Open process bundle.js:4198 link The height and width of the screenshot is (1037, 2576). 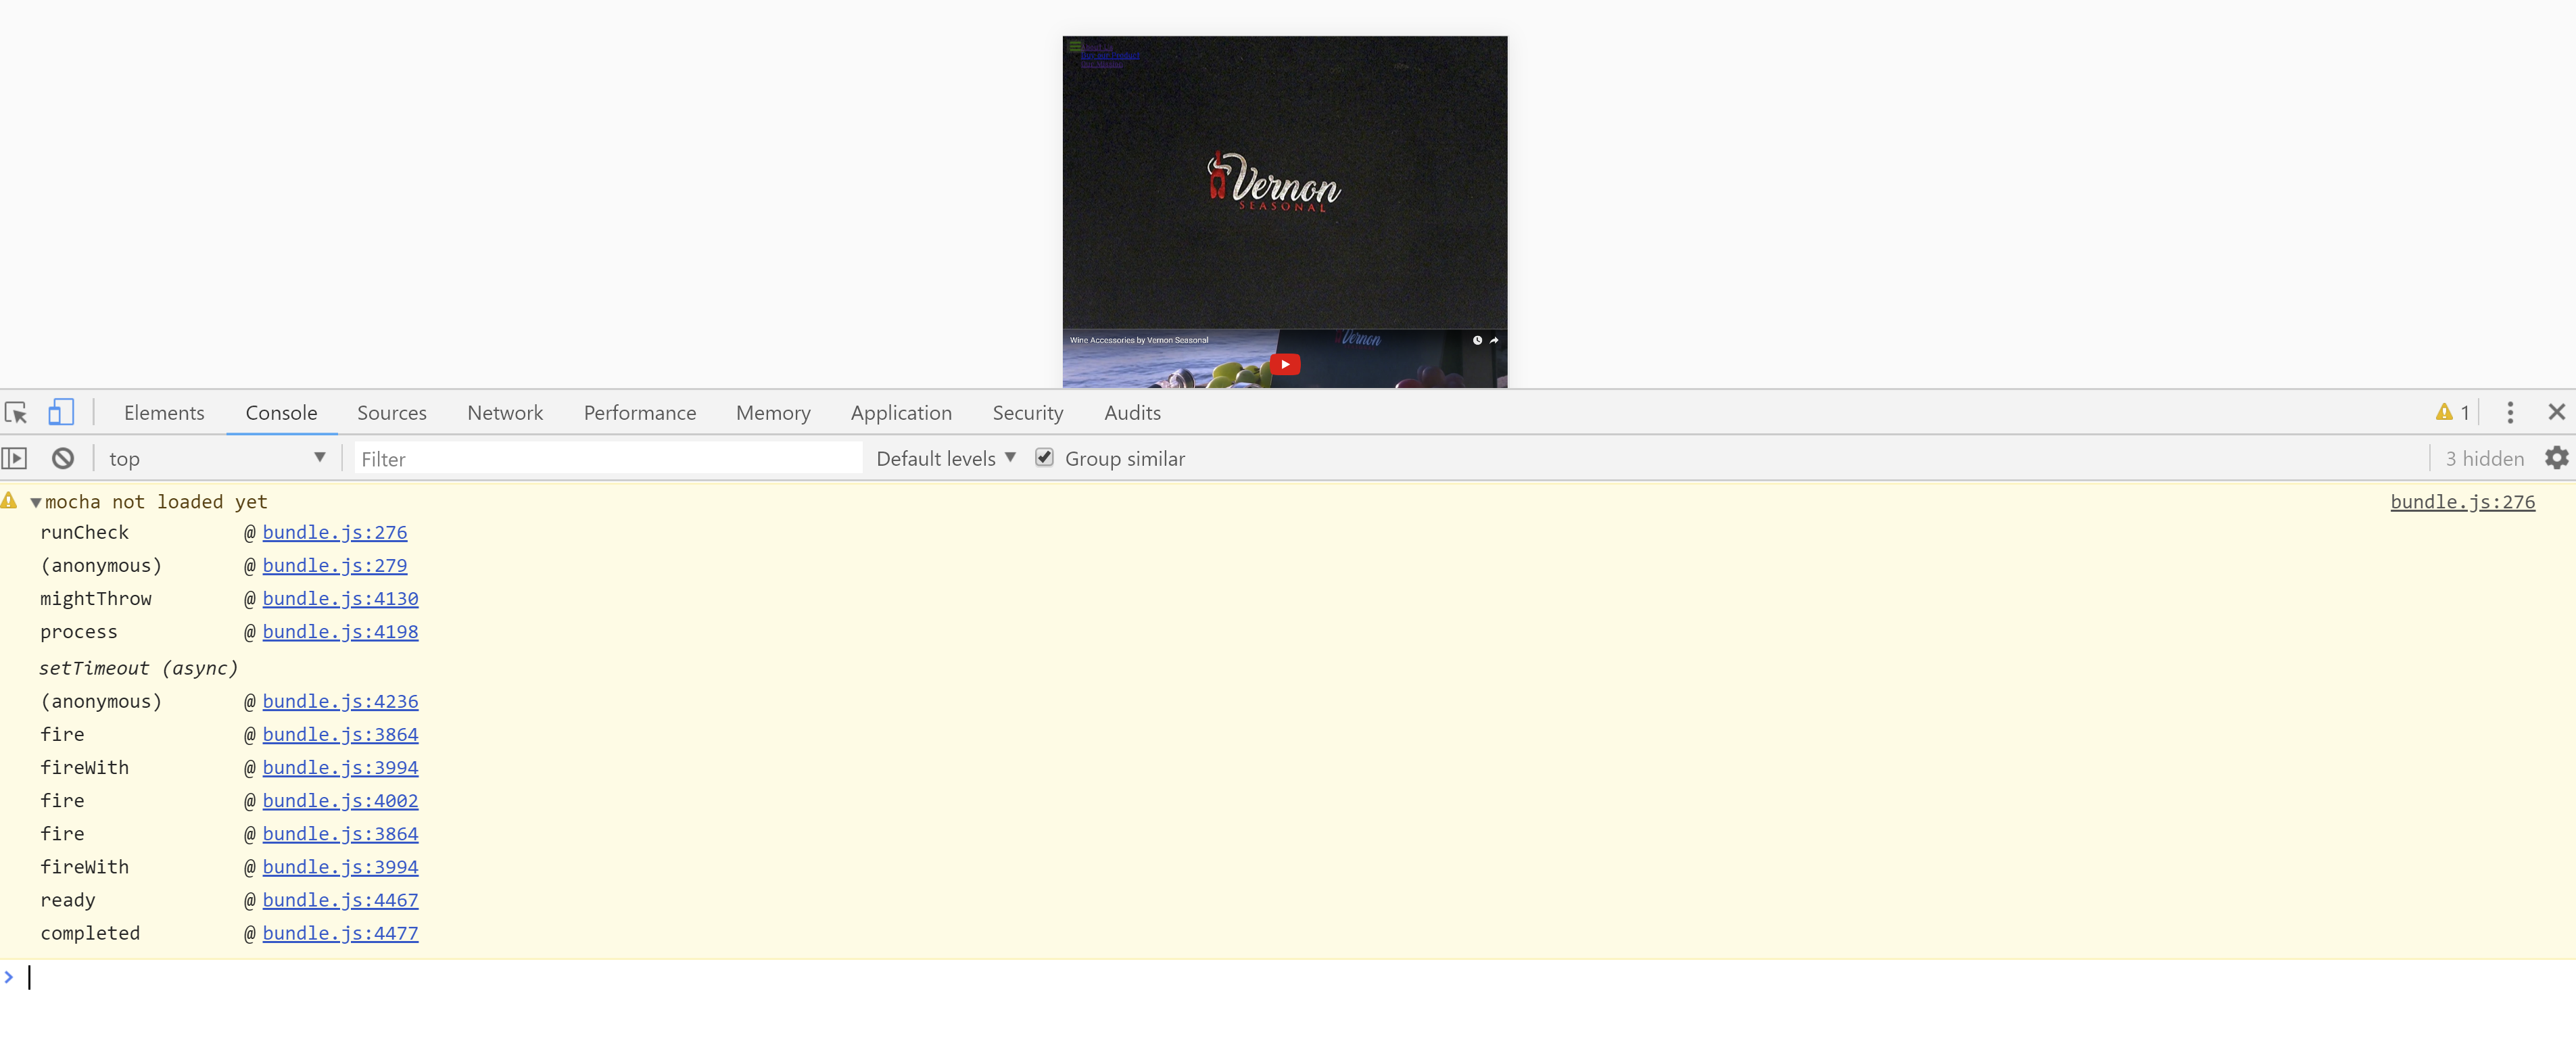pyautogui.click(x=340, y=631)
